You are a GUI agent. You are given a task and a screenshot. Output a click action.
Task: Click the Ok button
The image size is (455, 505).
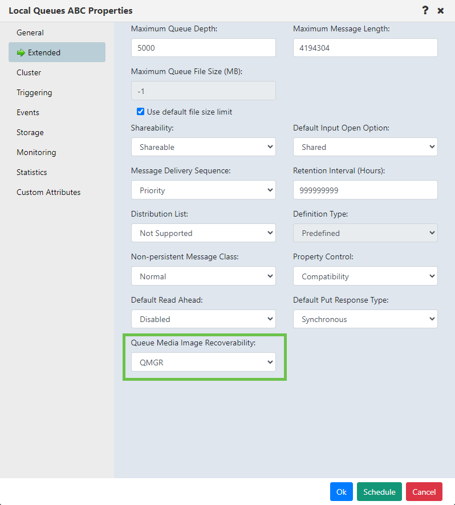tap(341, 492)
